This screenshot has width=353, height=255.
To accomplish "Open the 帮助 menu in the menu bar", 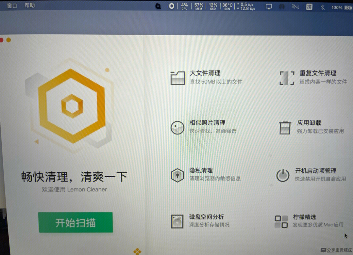I will pos(30,6).
